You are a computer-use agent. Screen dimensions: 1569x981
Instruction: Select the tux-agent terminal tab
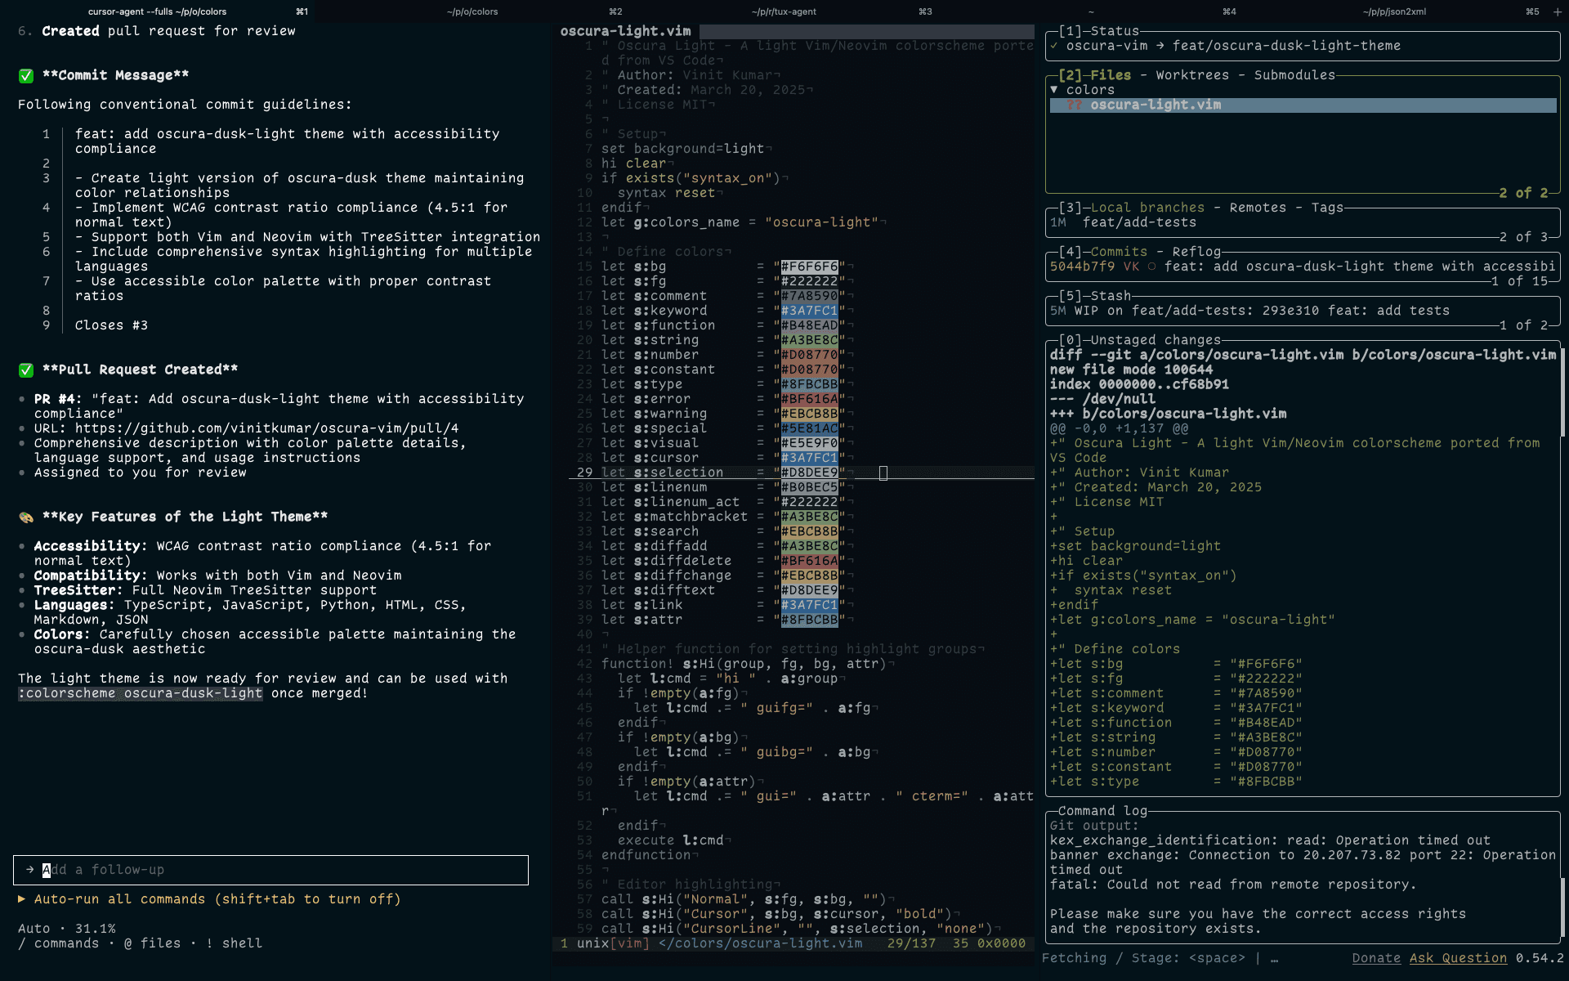coord(783,11)
